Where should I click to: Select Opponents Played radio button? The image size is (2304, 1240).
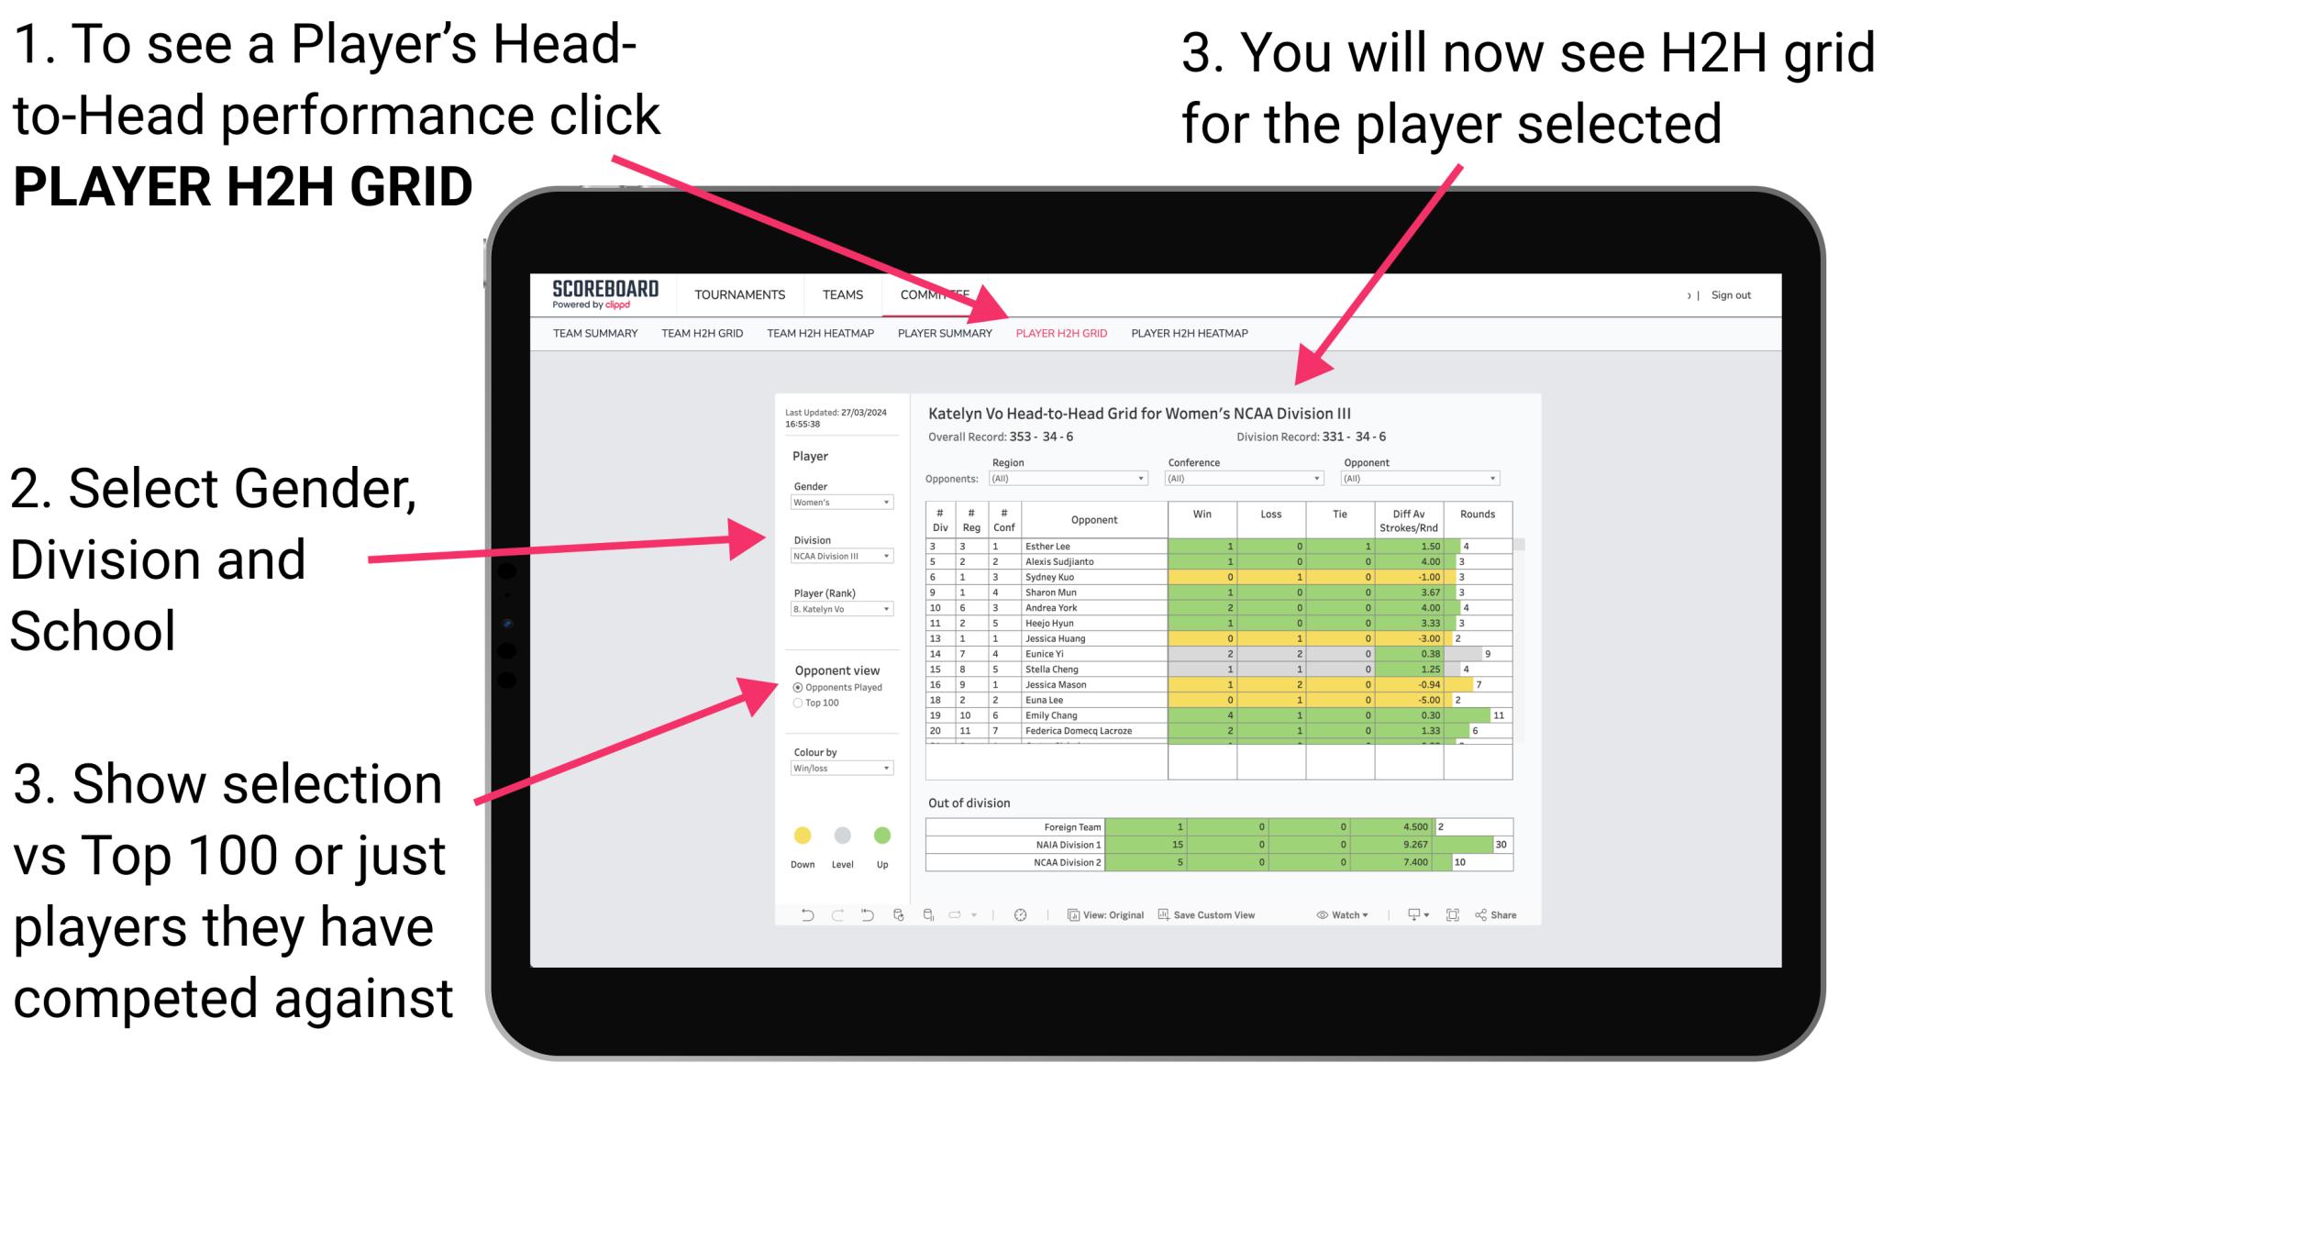pyautogui.click(x=800, y=684)
